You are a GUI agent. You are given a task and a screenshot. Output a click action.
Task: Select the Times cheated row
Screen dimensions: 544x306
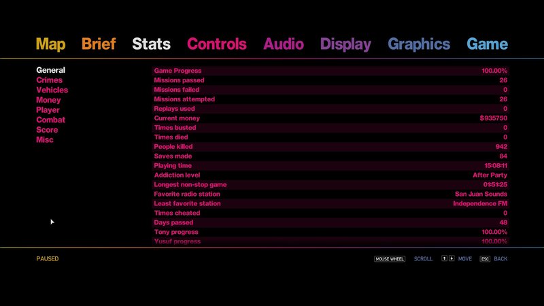[330, 213]
